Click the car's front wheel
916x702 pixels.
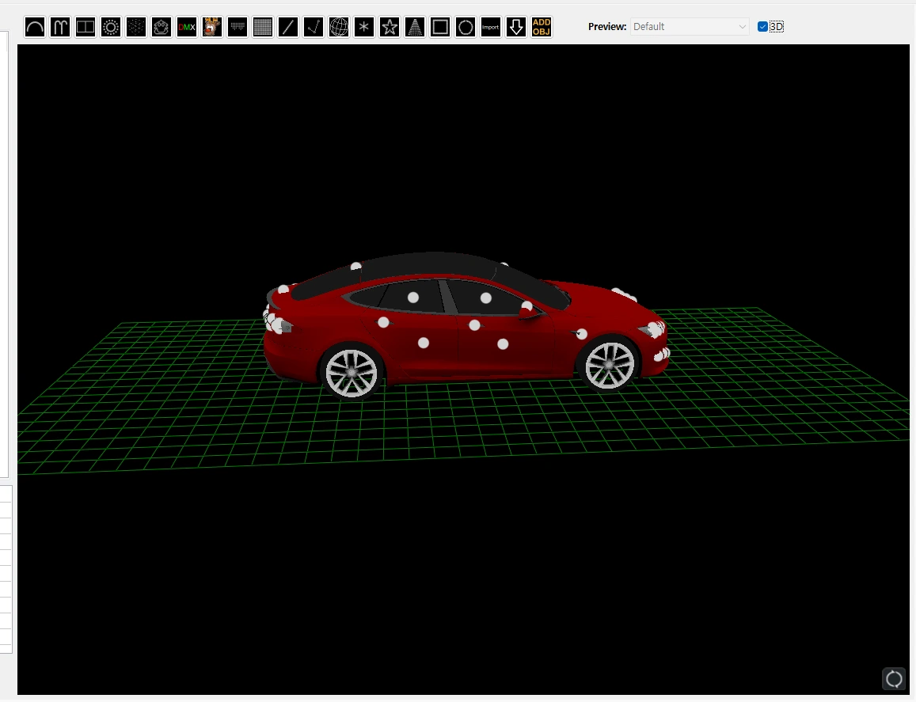pyautogui.click(x=610, y=364)
